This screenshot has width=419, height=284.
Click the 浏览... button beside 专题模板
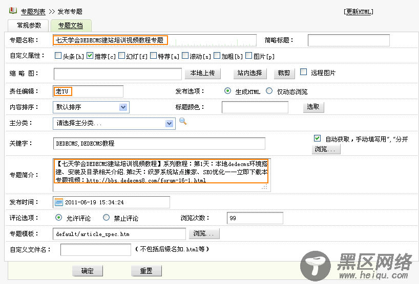click(204, 233)
